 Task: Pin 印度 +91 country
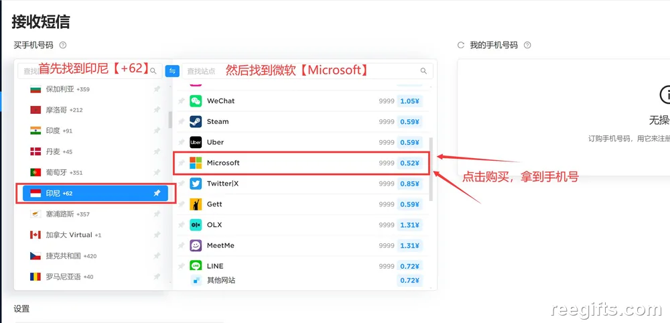157,131
